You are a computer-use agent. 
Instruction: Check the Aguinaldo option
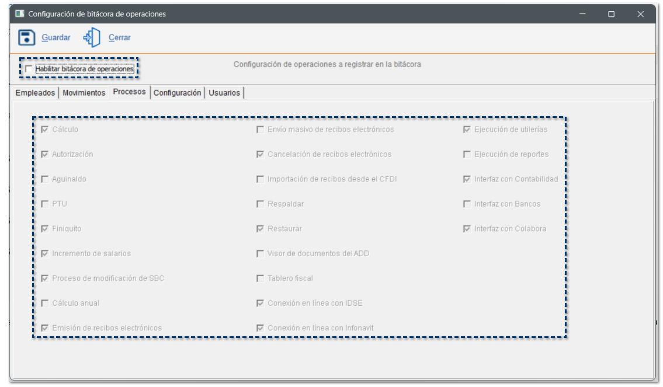[x=45, y=179]
